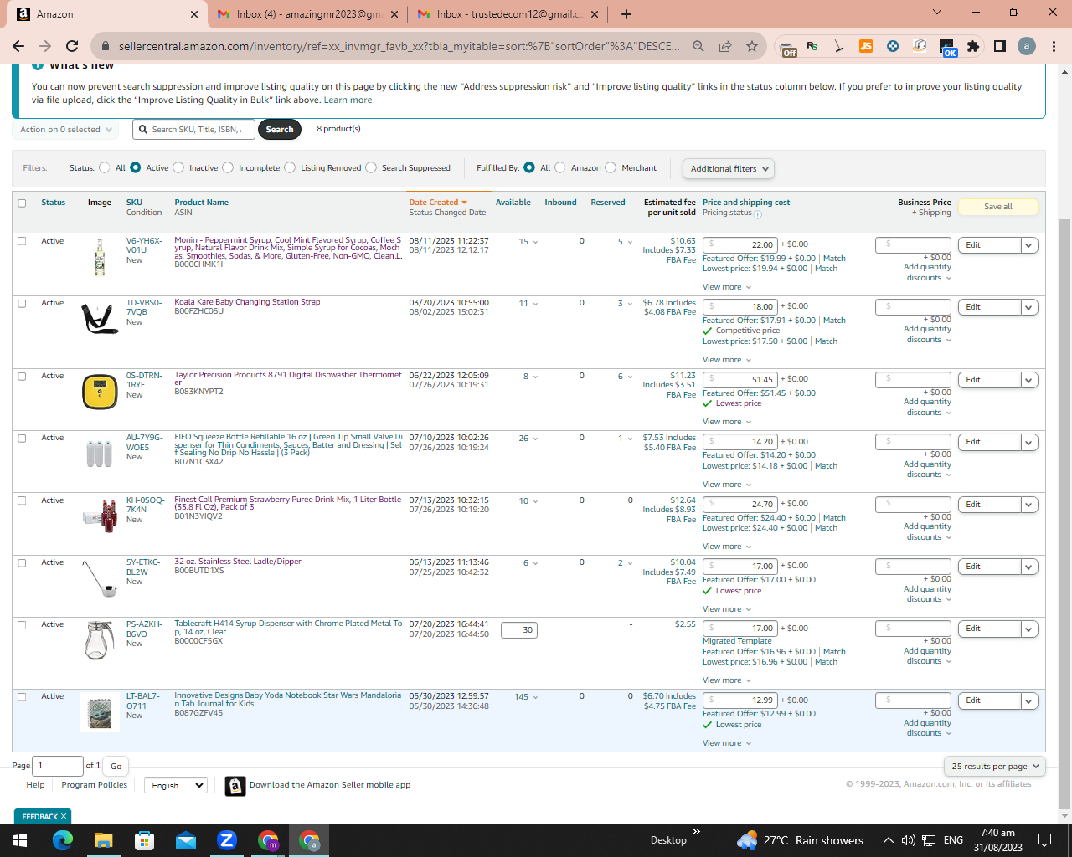Click the Help link in the footer
The height and width of the screenshot is (857, 1072).
point(35,785)
